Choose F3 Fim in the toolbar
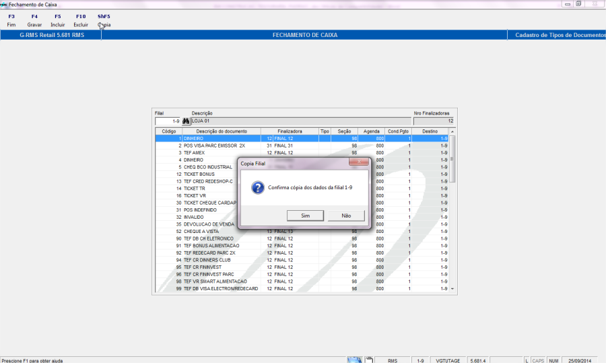Image resolution: width=606 pixels, height=363 pixels. point(11,20)
